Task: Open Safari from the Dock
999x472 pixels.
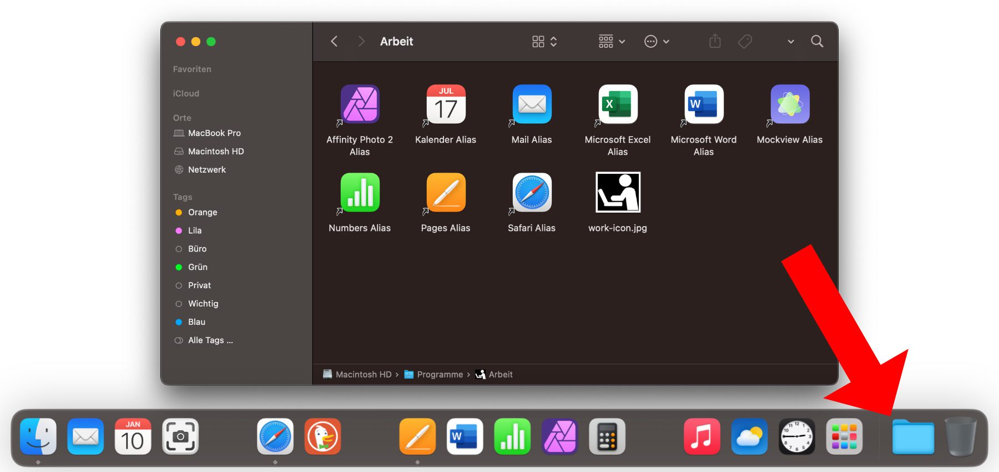Action: click(x=275, y=436)
